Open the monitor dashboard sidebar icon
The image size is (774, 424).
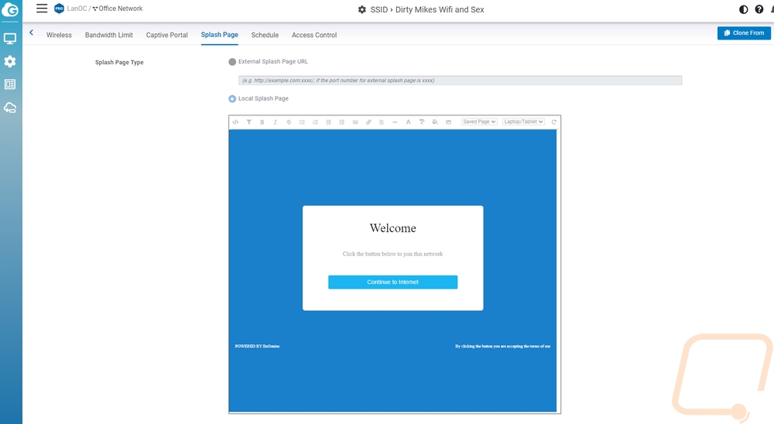[x=10, y=39]
